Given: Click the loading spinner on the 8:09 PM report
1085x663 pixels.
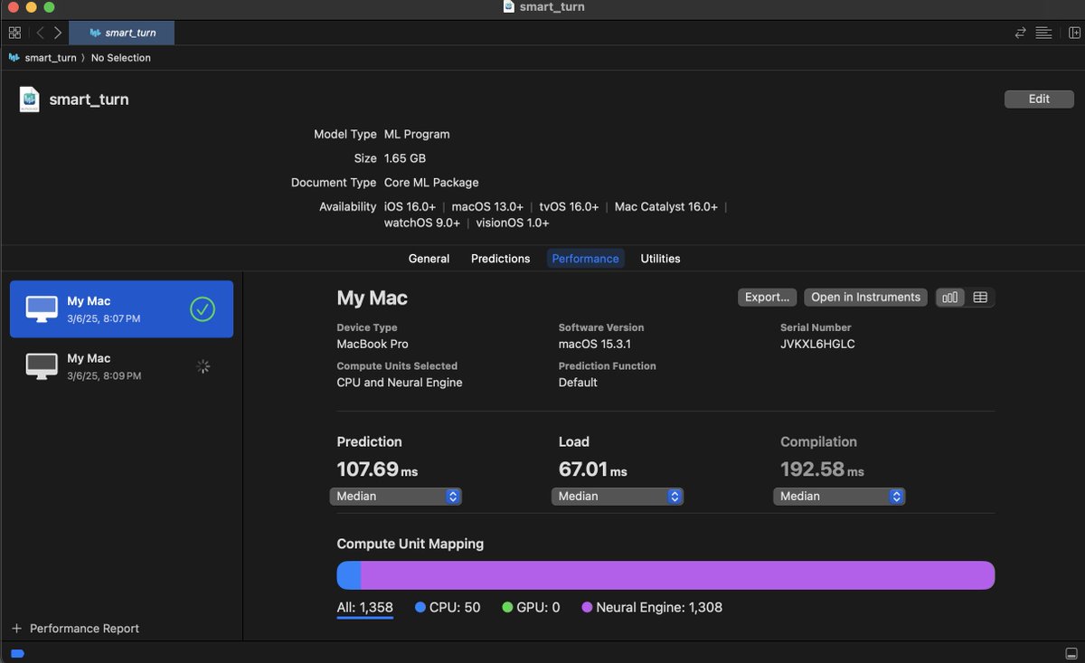Looking at the screenshot, I should [x=203, y=366].
